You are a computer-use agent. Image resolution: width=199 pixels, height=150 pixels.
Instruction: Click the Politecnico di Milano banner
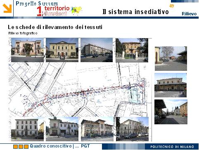pyautogui.click(x=172, y=147)
